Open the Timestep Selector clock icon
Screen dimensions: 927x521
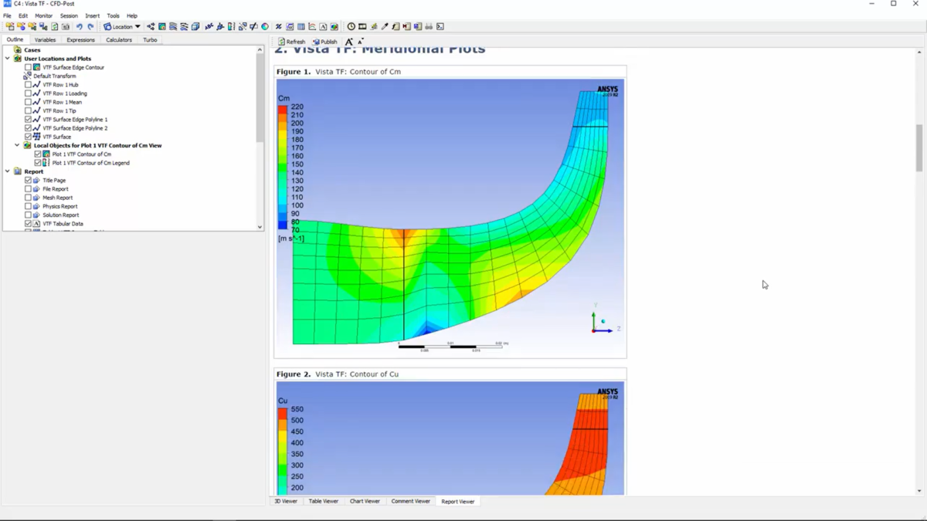351,26
